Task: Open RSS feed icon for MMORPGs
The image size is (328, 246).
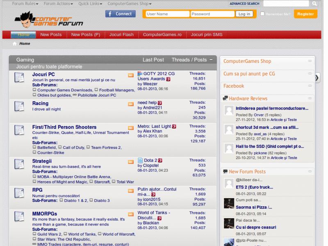Action: pos(131,214)
